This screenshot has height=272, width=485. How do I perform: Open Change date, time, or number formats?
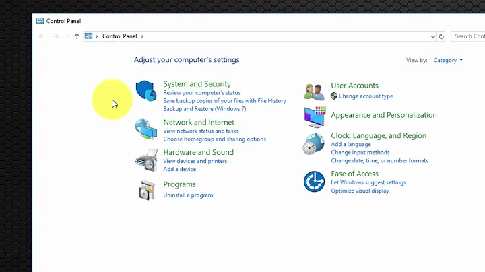[x=379, y=160]
